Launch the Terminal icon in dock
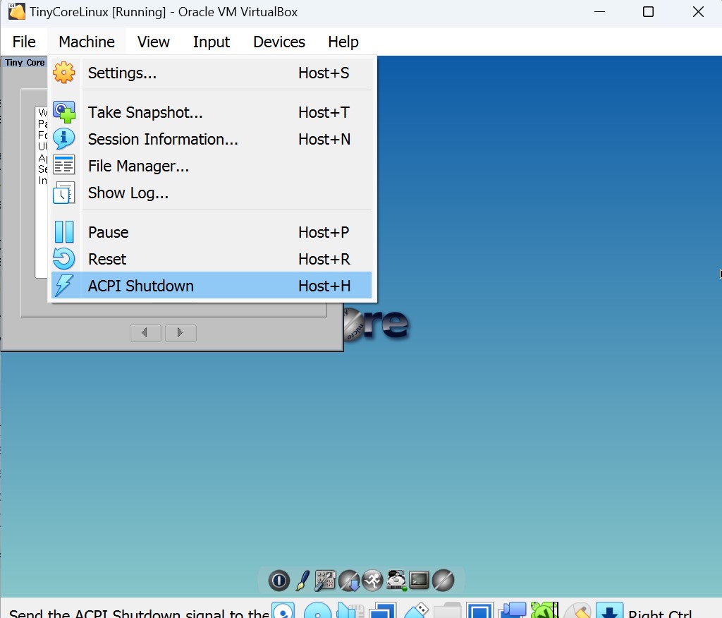 420,581
